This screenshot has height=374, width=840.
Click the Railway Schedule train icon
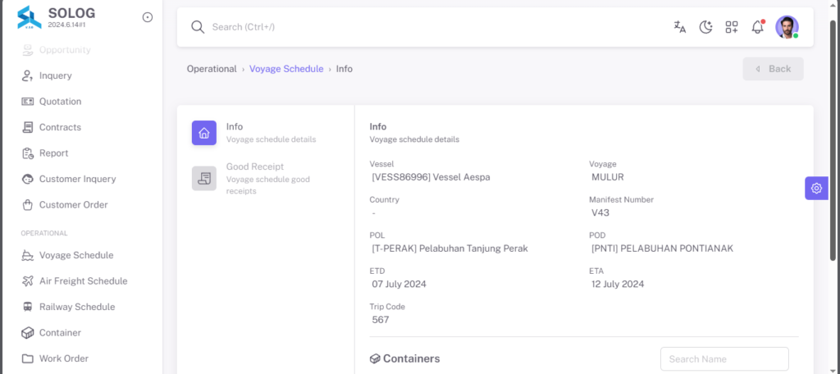[27, 307]
